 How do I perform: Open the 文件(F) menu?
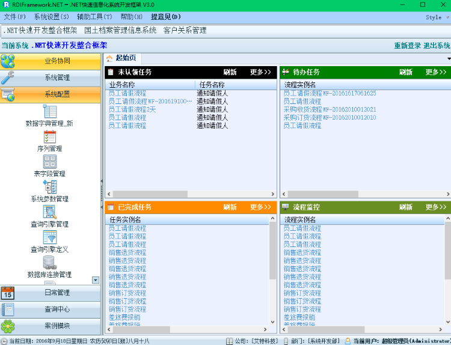(x=14, y=17)
